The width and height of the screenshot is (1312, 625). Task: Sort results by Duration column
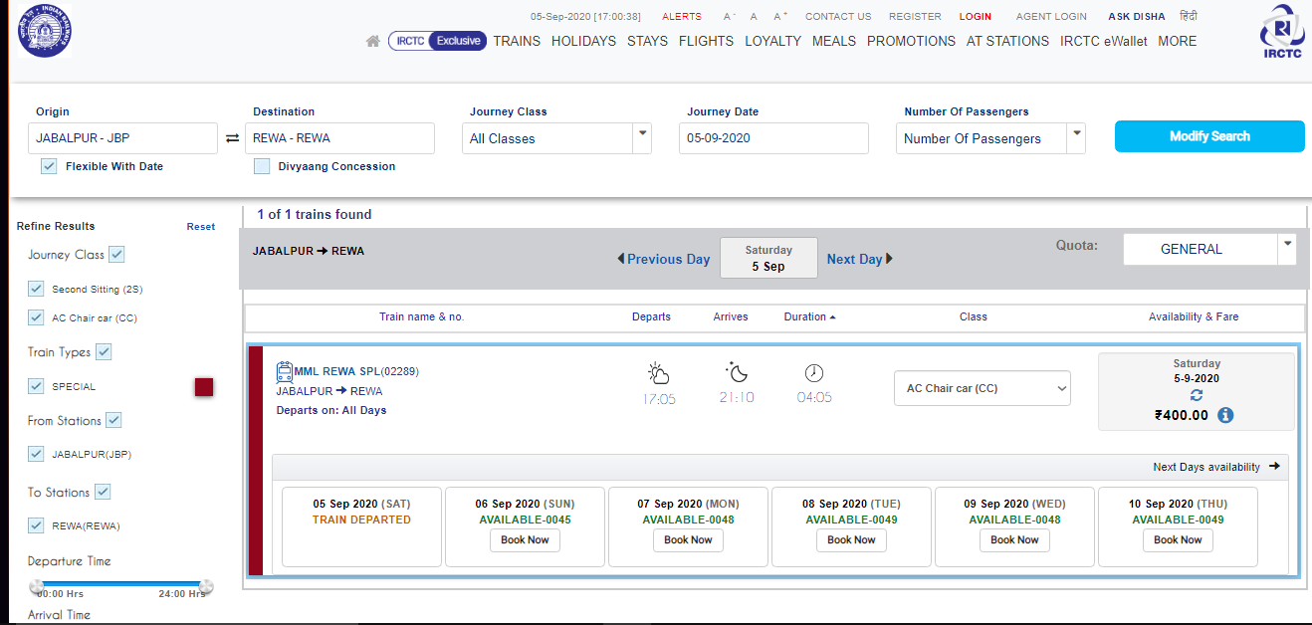(809, 316)
